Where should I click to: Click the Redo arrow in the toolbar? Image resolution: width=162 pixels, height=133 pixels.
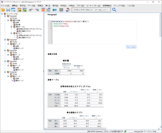pos(37,10)
